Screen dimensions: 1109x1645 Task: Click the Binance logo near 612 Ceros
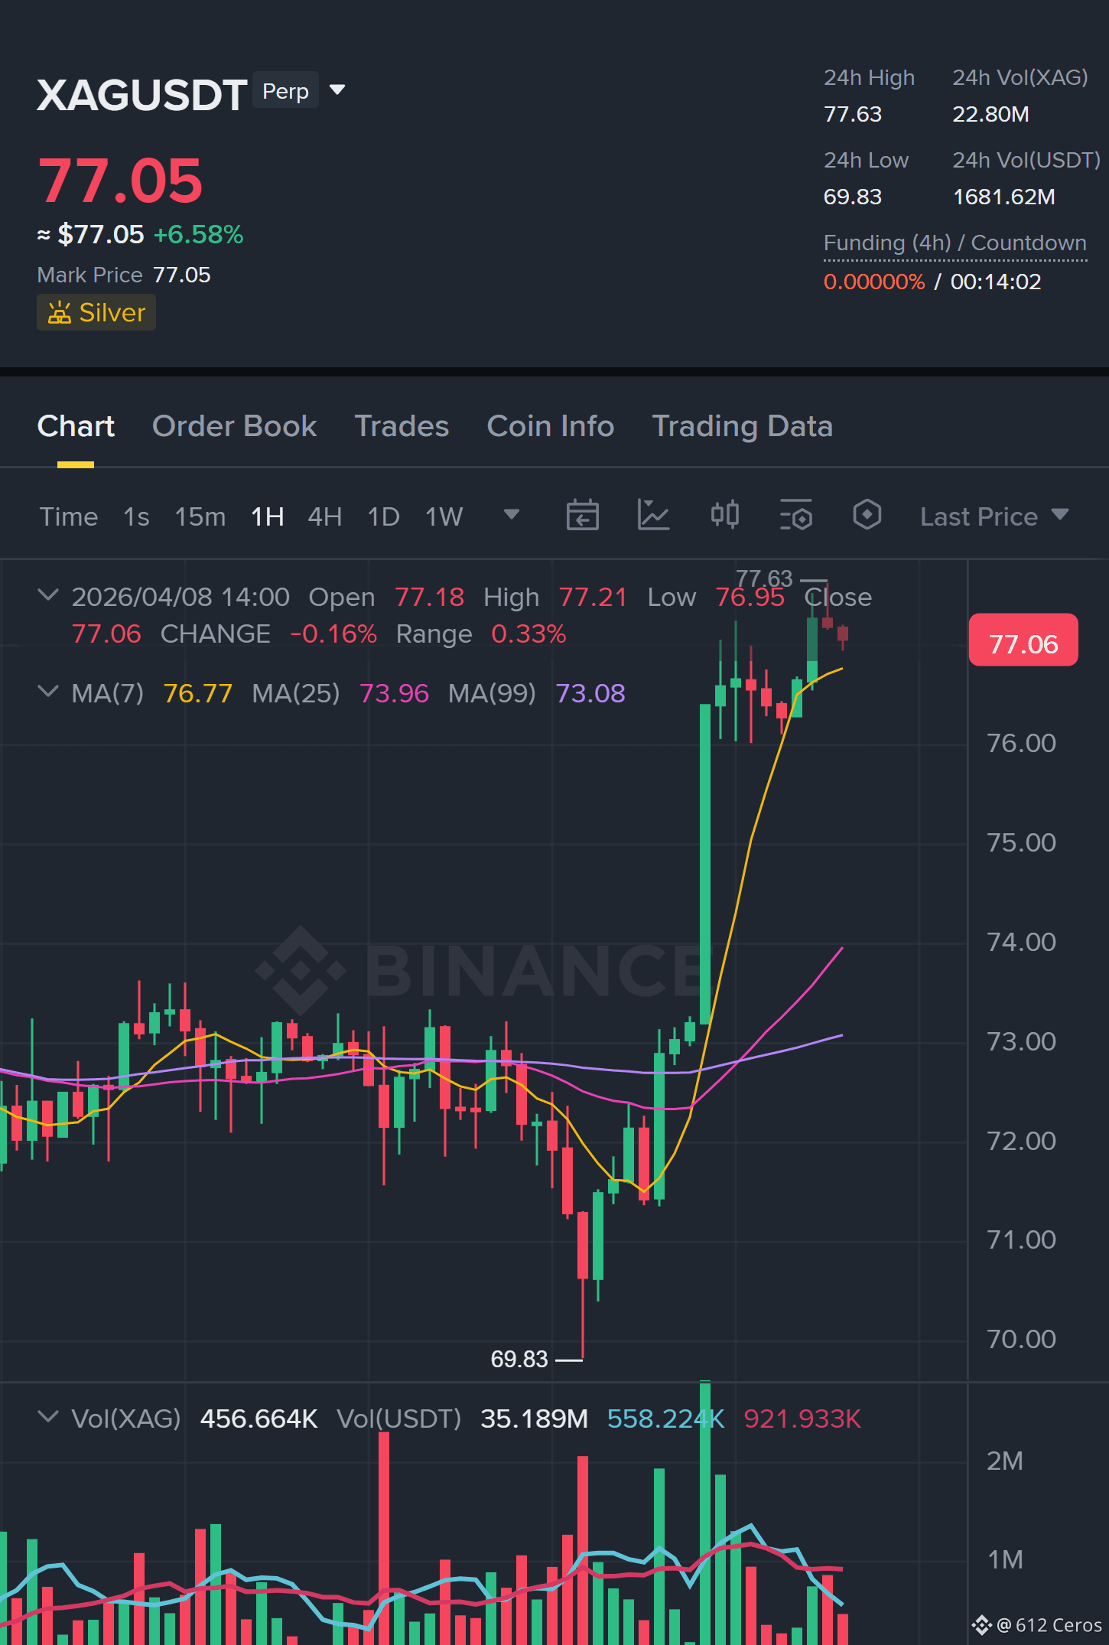[981, 1625]
